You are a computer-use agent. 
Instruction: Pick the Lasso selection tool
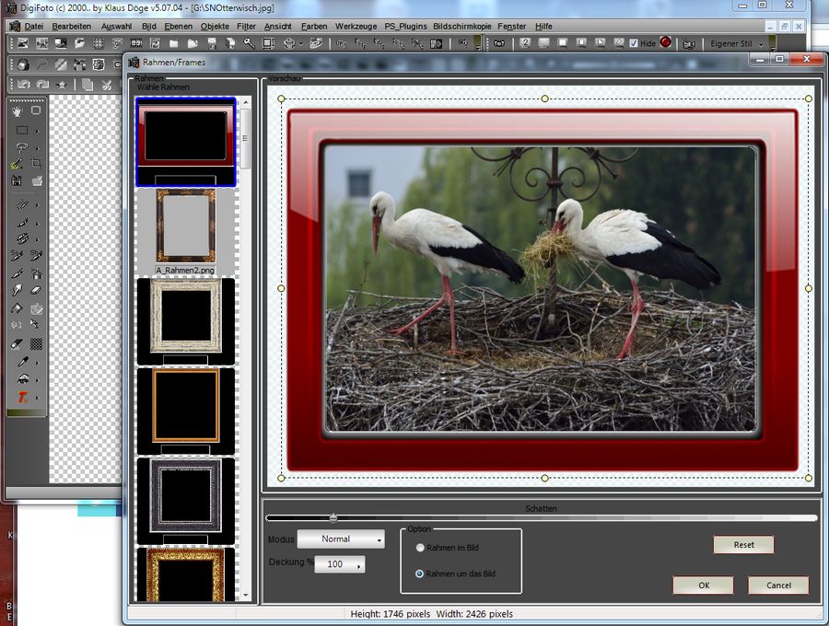pos(21,147)
